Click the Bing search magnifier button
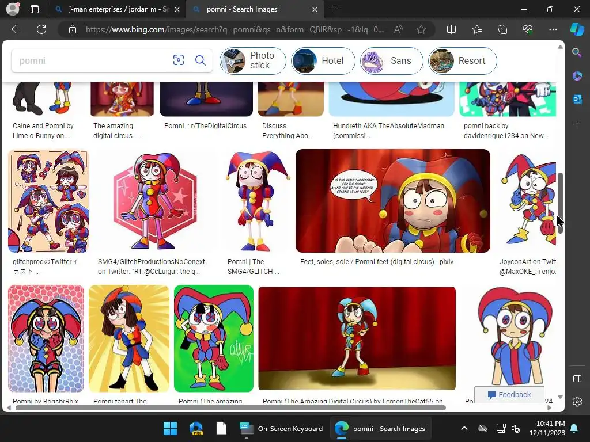The height and width of the screenshot is (442, 590). (x=200, y=60)
